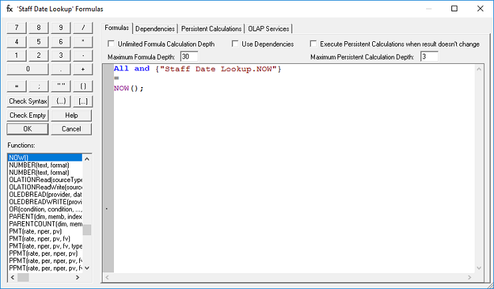Insert curly braces with the {...} key
This screenshot has width=494, height=289.
61,101
